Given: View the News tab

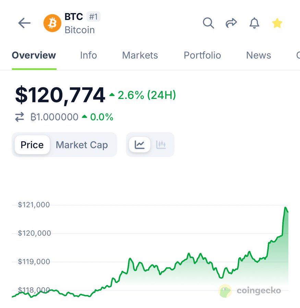Looking at the screenshot, I should point(259,55).
